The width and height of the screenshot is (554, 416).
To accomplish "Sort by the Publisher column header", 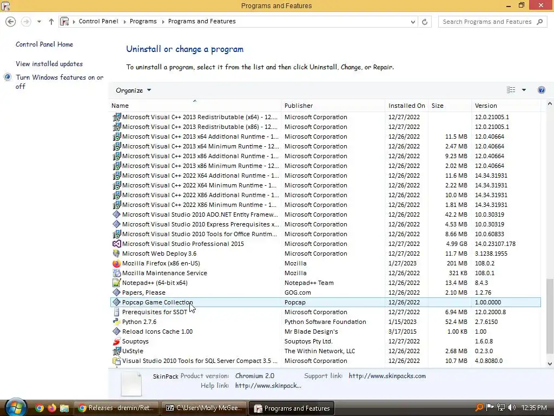I will [x=333, y=106].
